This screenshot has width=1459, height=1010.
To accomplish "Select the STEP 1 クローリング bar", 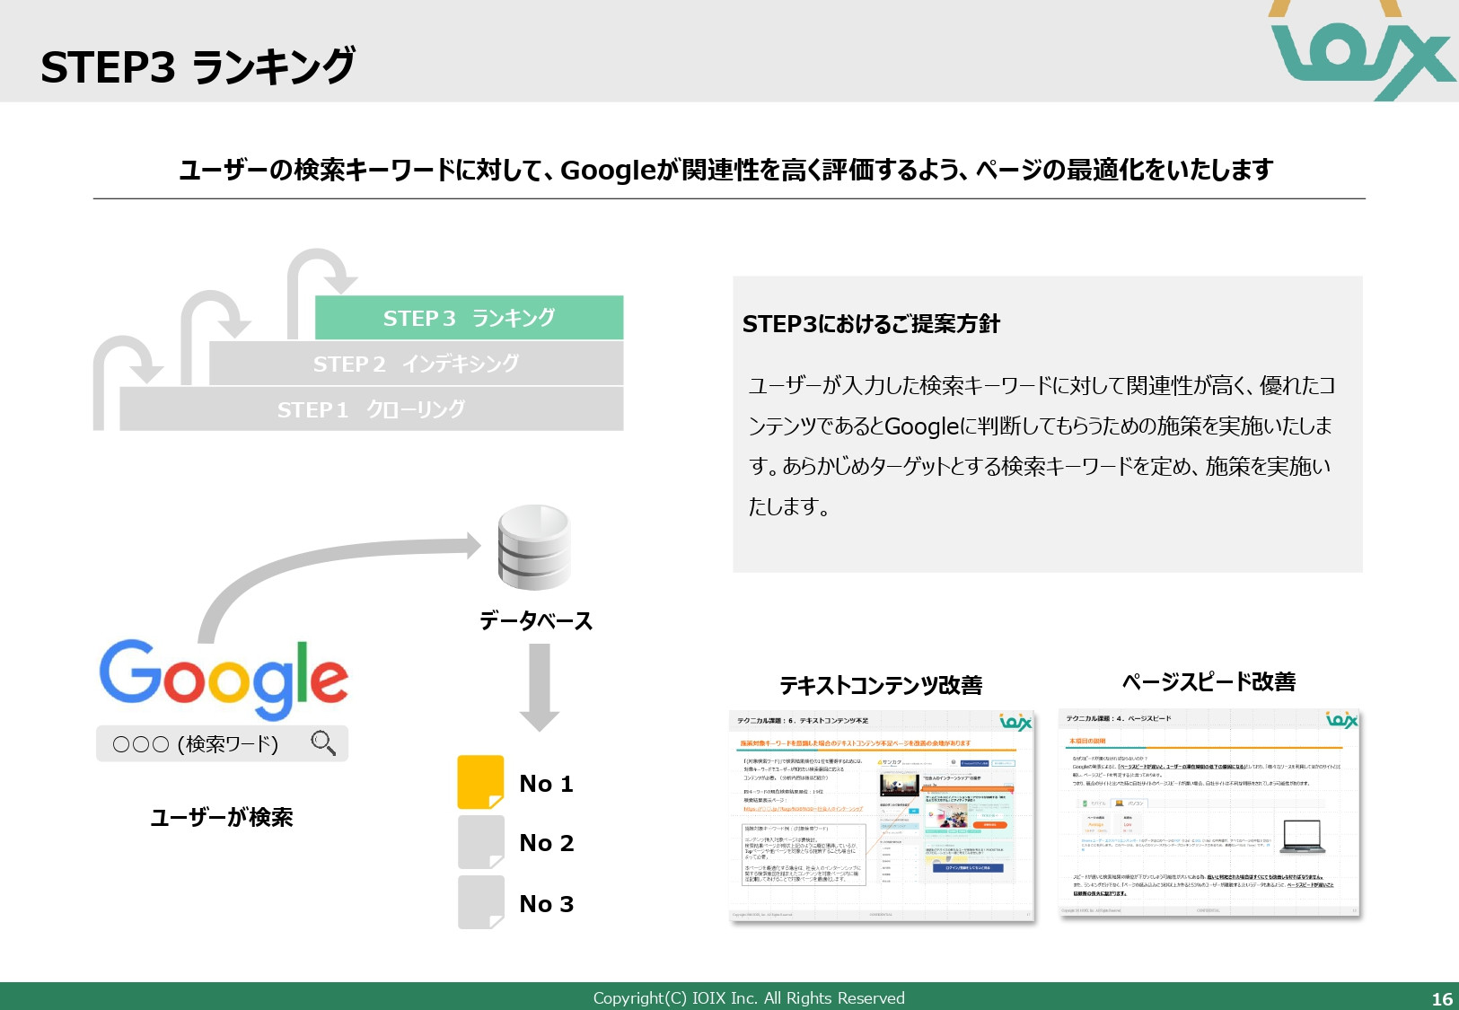I will [371, 409].
